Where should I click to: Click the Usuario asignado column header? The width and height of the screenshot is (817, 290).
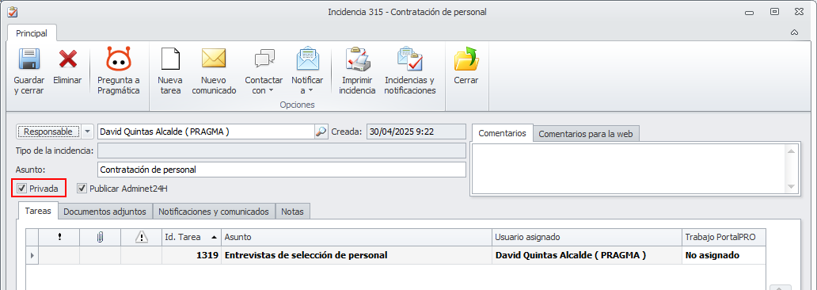(587, 238)
